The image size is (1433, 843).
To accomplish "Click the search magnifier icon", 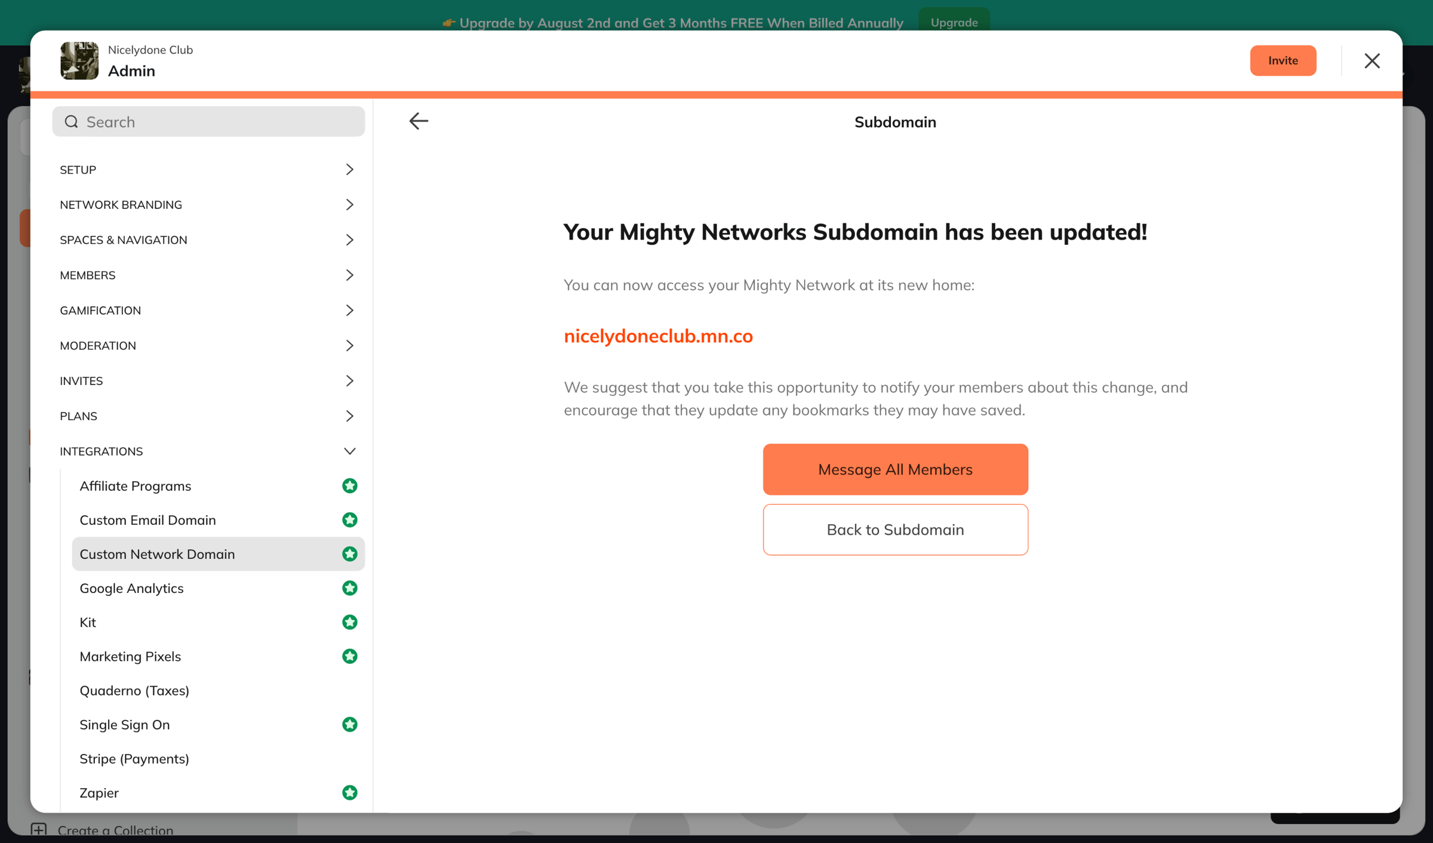I will 72,122.
